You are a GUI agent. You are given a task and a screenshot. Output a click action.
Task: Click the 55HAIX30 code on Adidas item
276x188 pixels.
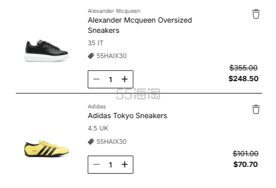pyautogui.click(x=111, y=141)
